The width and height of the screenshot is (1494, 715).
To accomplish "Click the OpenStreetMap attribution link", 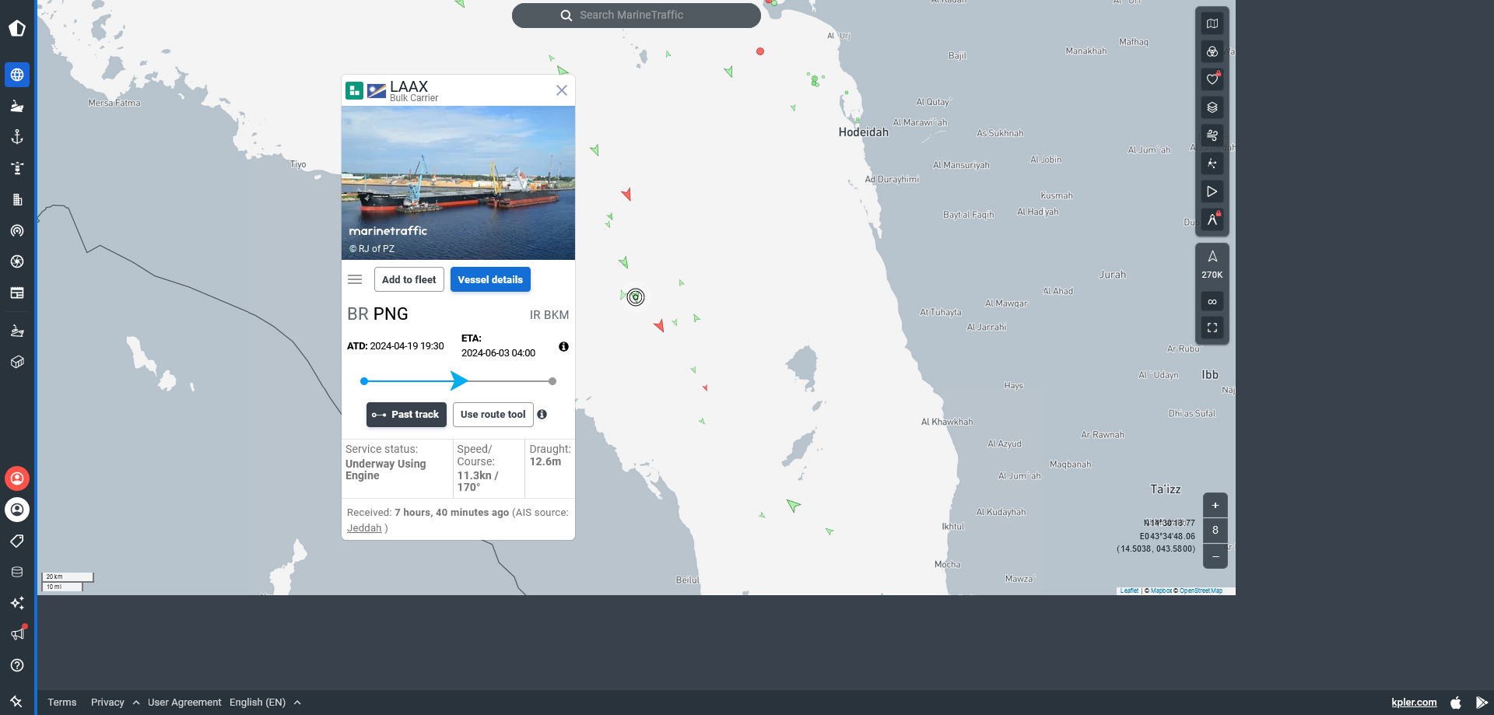I will (x=1201, y=591).
